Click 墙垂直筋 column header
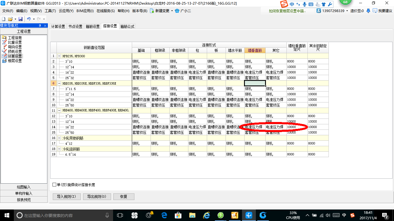 pos(255,50)
